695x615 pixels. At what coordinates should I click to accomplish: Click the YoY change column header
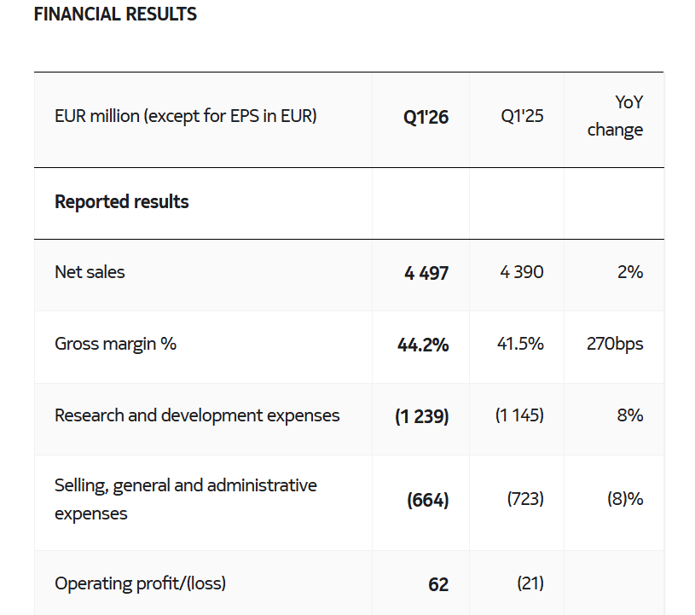click(x=615, y=116)
